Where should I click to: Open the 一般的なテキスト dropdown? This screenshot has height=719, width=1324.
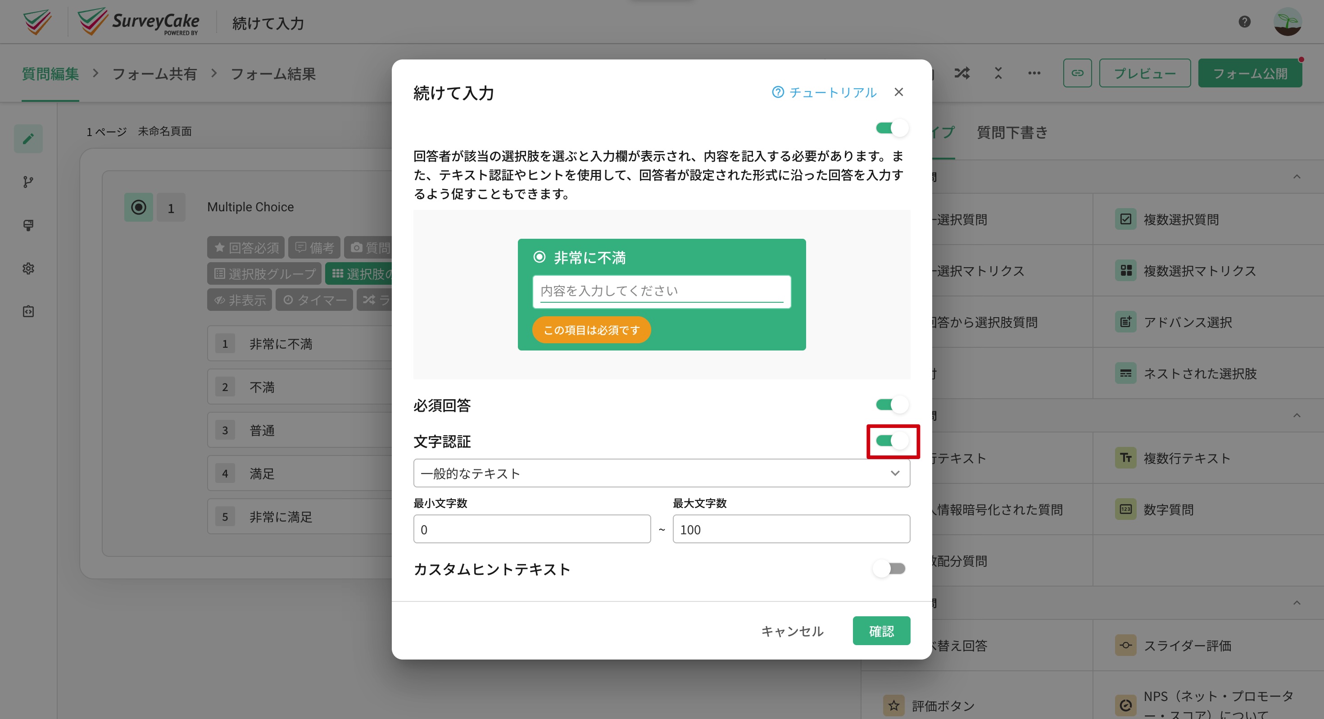click(x=662, y=473)
